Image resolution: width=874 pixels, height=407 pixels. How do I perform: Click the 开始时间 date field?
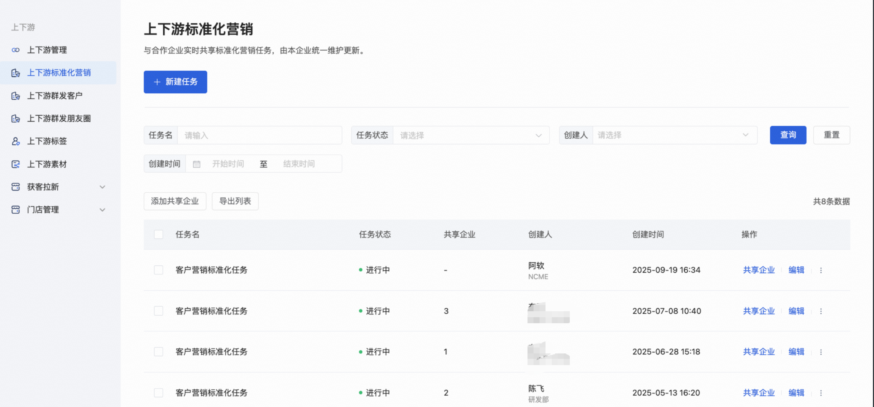click(228, 164)
